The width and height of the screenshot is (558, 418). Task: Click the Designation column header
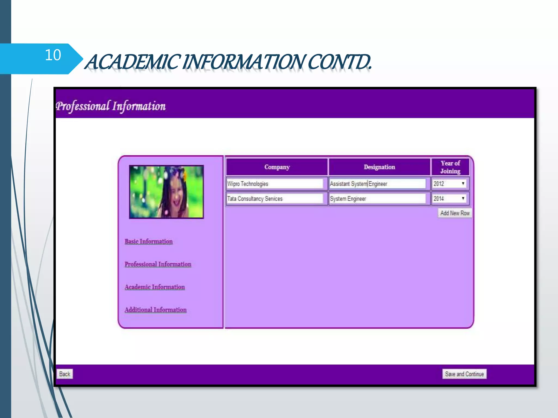tap(379, 167)
